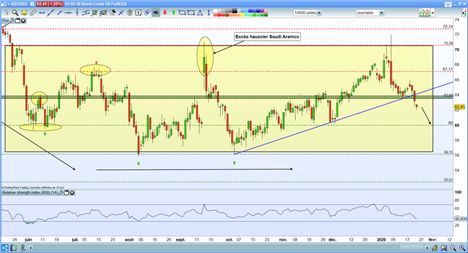Select the crossed blue lines tool
Image resolution: width=468 pixels, height=253 pixels.
tap(147, 13)
